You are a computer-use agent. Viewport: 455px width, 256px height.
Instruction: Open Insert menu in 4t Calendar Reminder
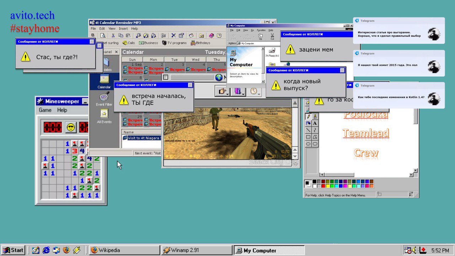pyautogui.click(x=123, y=28)
